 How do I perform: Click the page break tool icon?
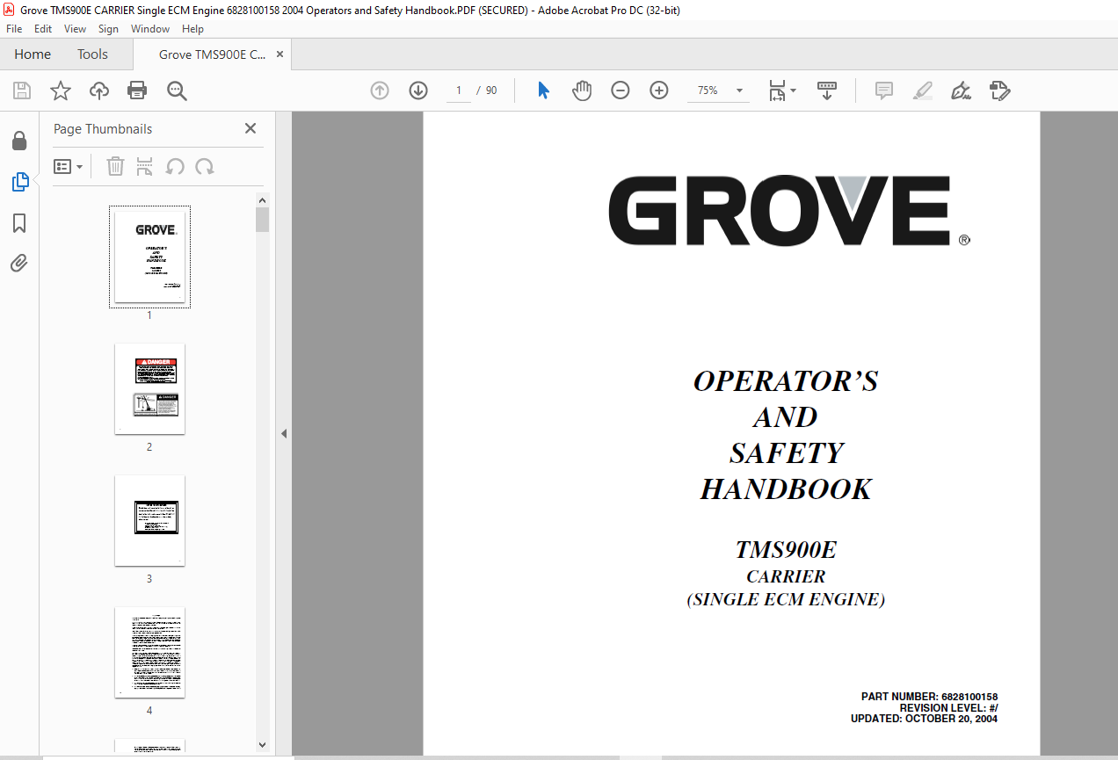pyautogui.click(x=145, y=166)
